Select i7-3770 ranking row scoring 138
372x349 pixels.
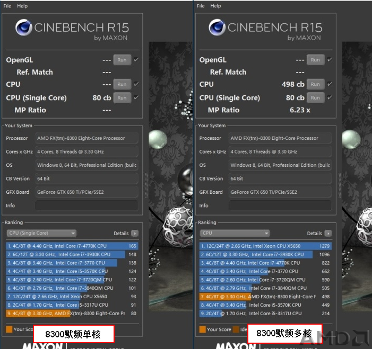coord(72,263)
